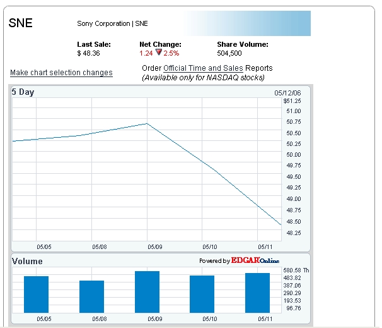Click the 05/09 peak on price line

tap(147, 124)
